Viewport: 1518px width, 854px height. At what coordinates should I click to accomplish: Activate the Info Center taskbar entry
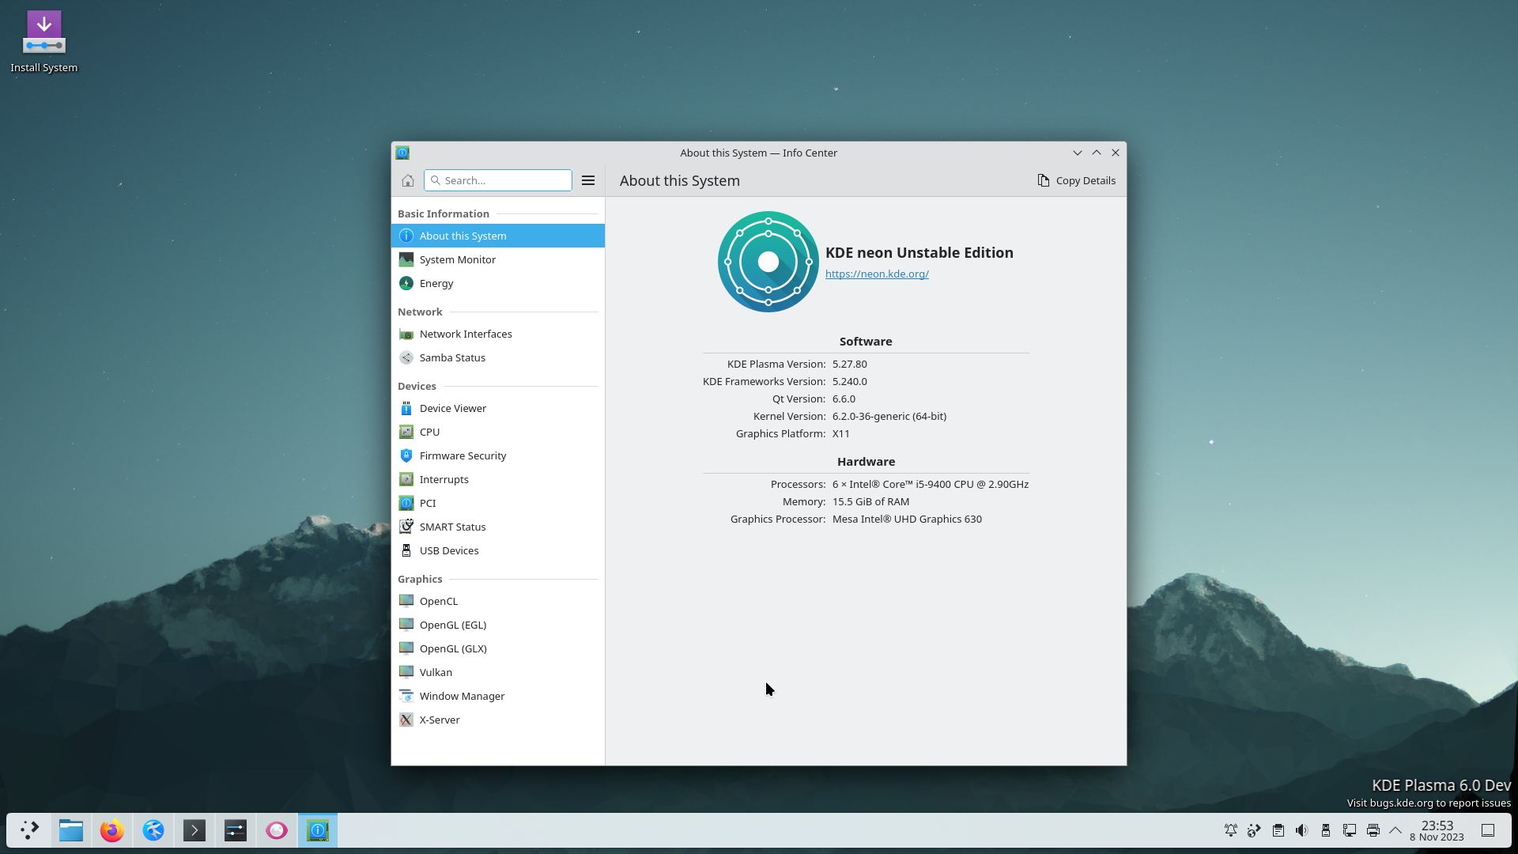[x=318, y=830]
